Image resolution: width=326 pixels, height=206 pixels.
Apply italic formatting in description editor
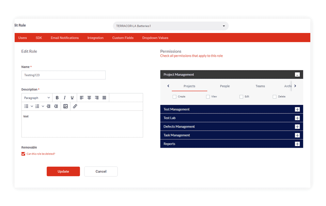click(65, 98)
